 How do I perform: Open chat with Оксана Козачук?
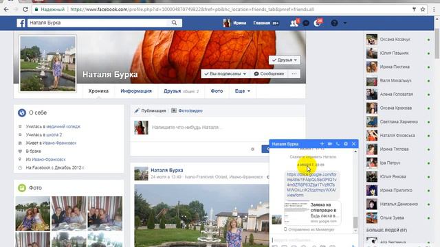pyautogui.click(x=398, y=40)
